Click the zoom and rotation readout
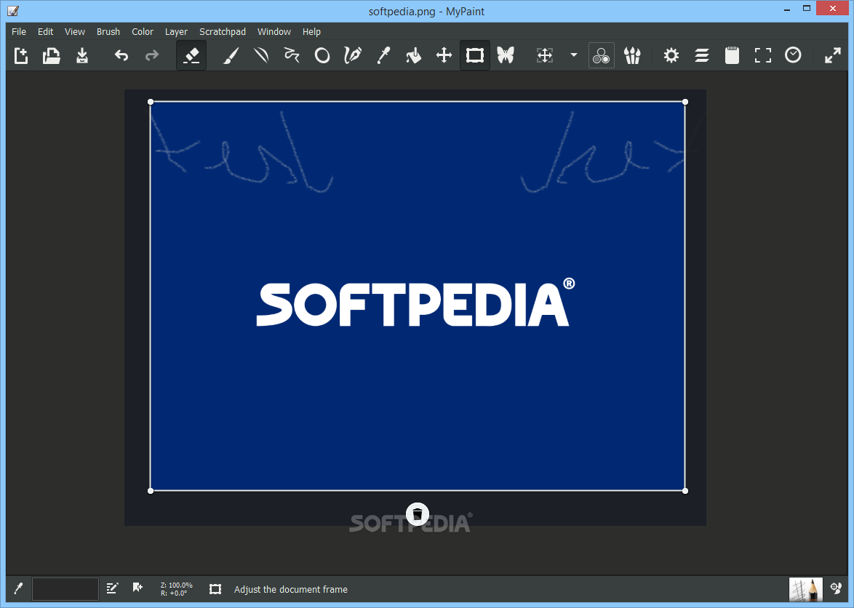 tap(177, 589)
